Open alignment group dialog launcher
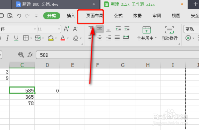The image size is (199, 130). click(x=179, y=44)
